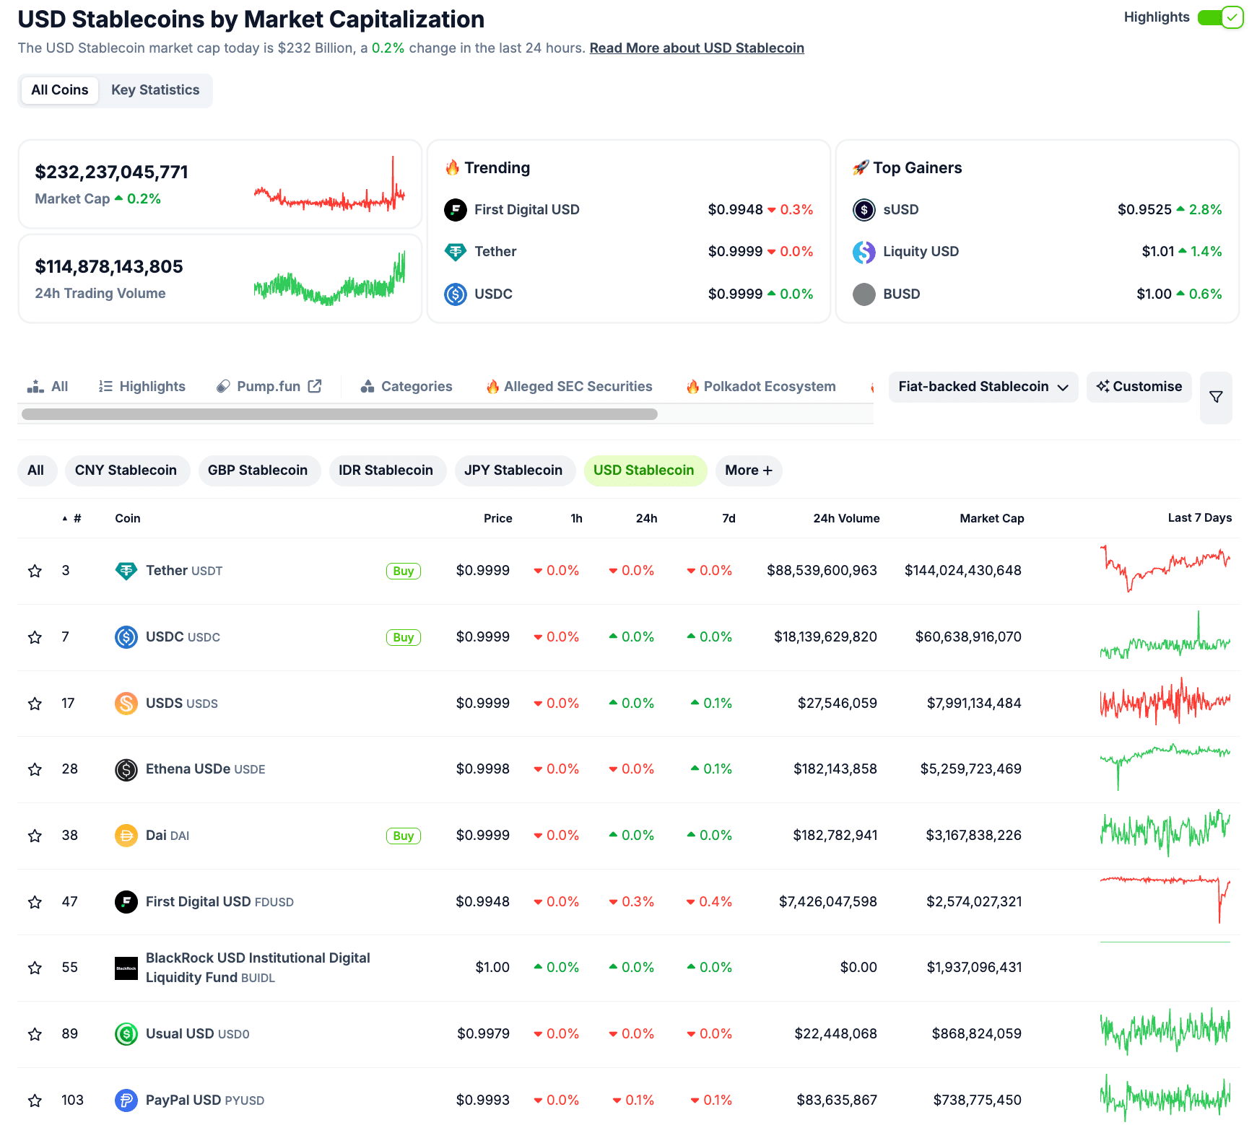Viewport: 1257px width, 1125px height.
Task: Click the Highlights list icon in tabs
Action: point(105,387)
